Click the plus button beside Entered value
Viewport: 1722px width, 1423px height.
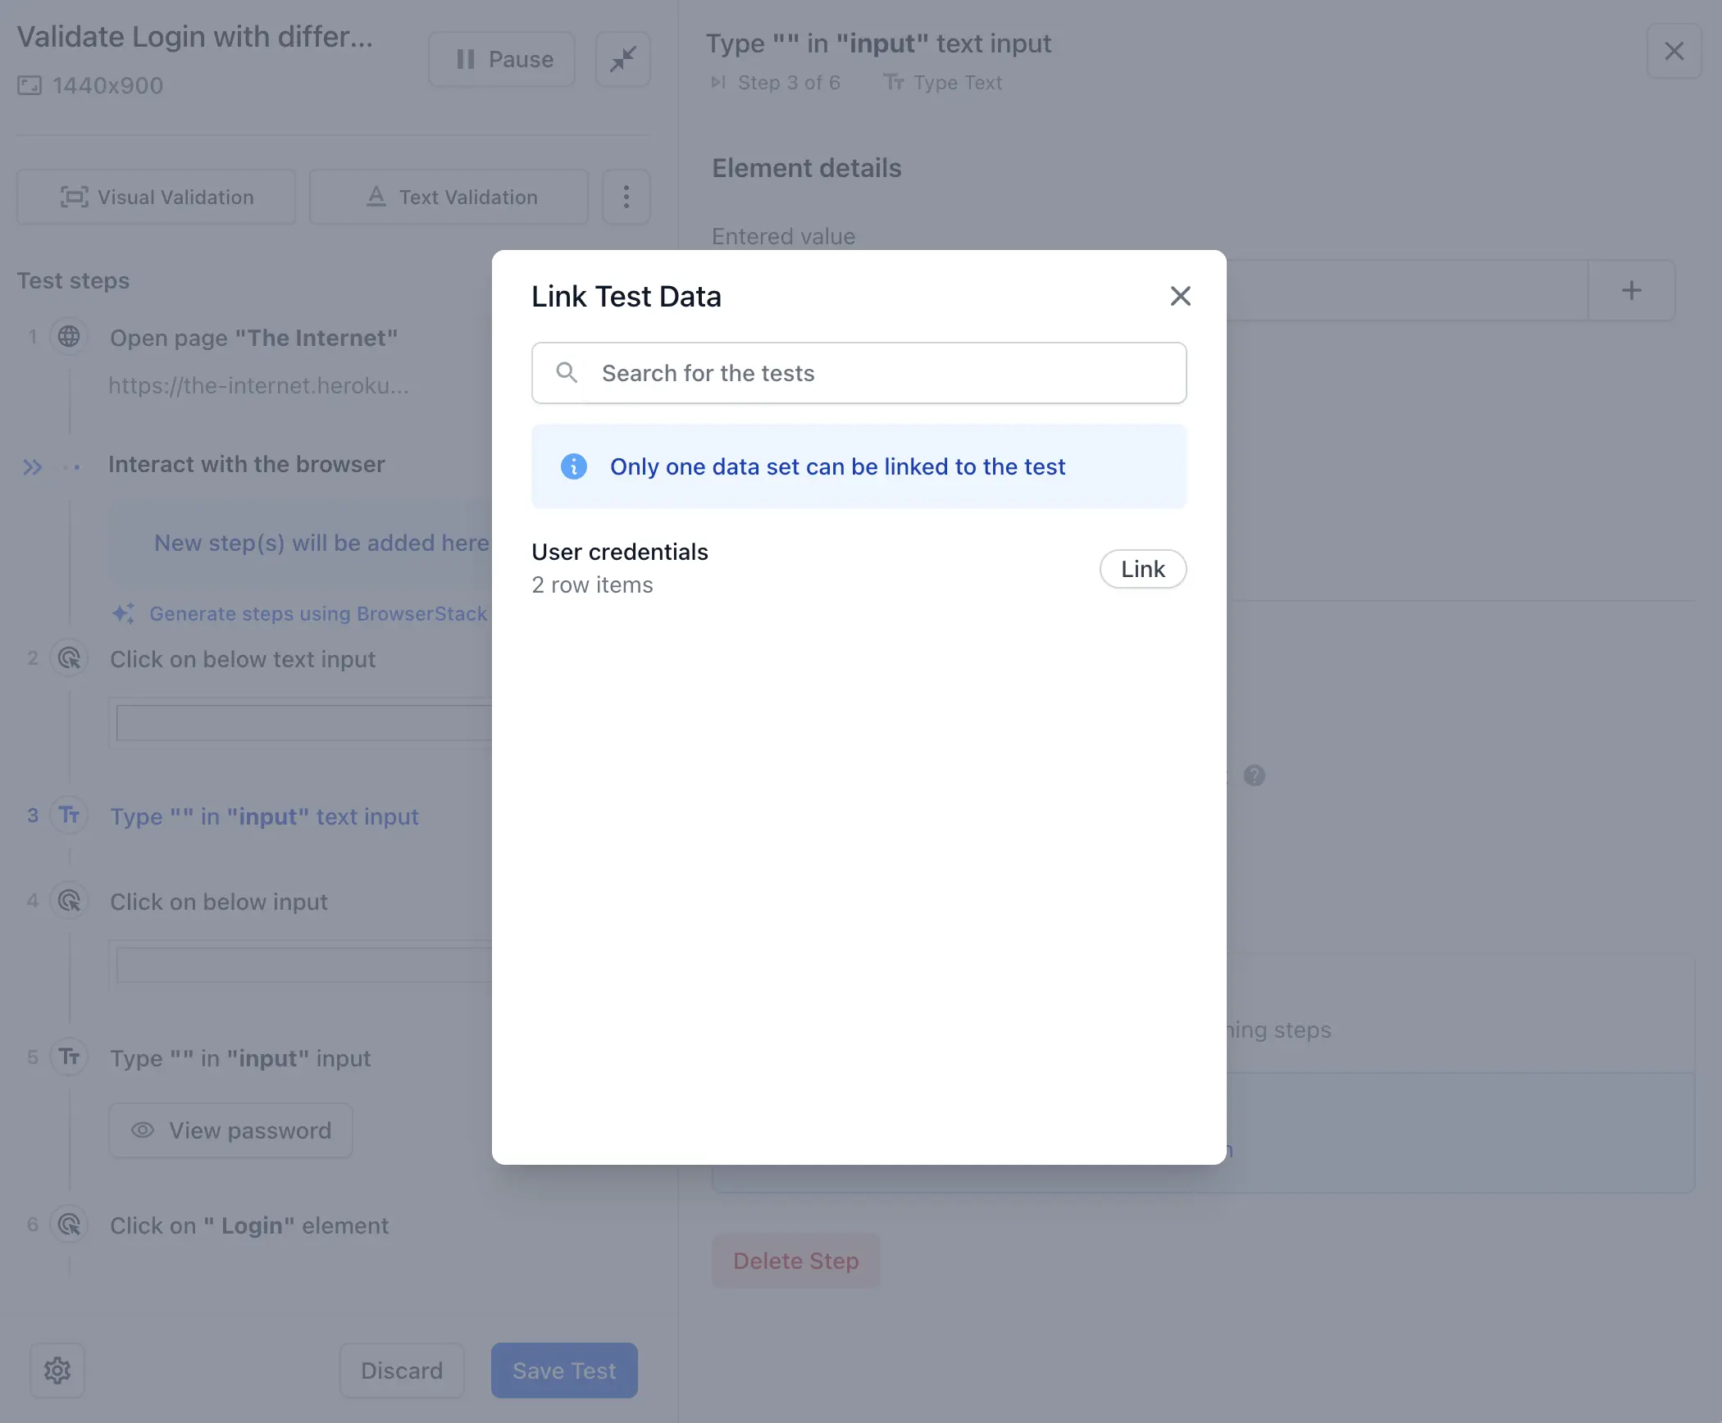(1631, 290)
